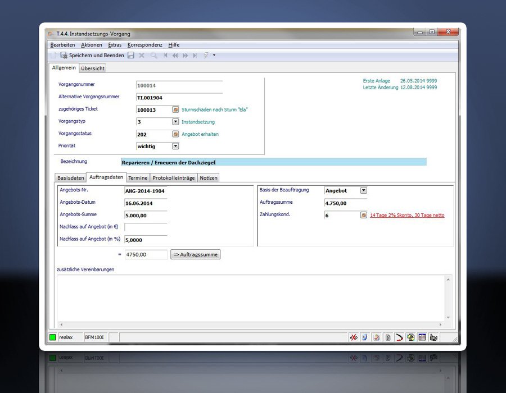Open toolbar dropdown arrow beside lightning icon
The image size is (506, 393).
click(x=214, y=56)
